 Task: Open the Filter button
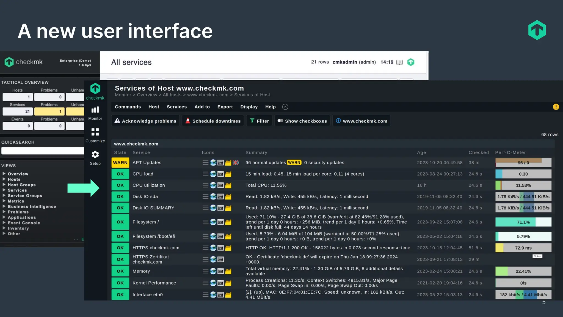(x=259, y=121)
